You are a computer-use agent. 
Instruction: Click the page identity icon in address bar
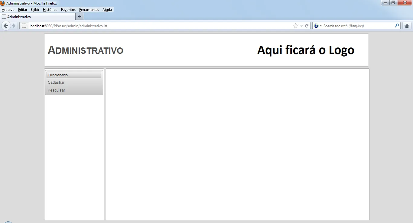(x=24, y=26)
